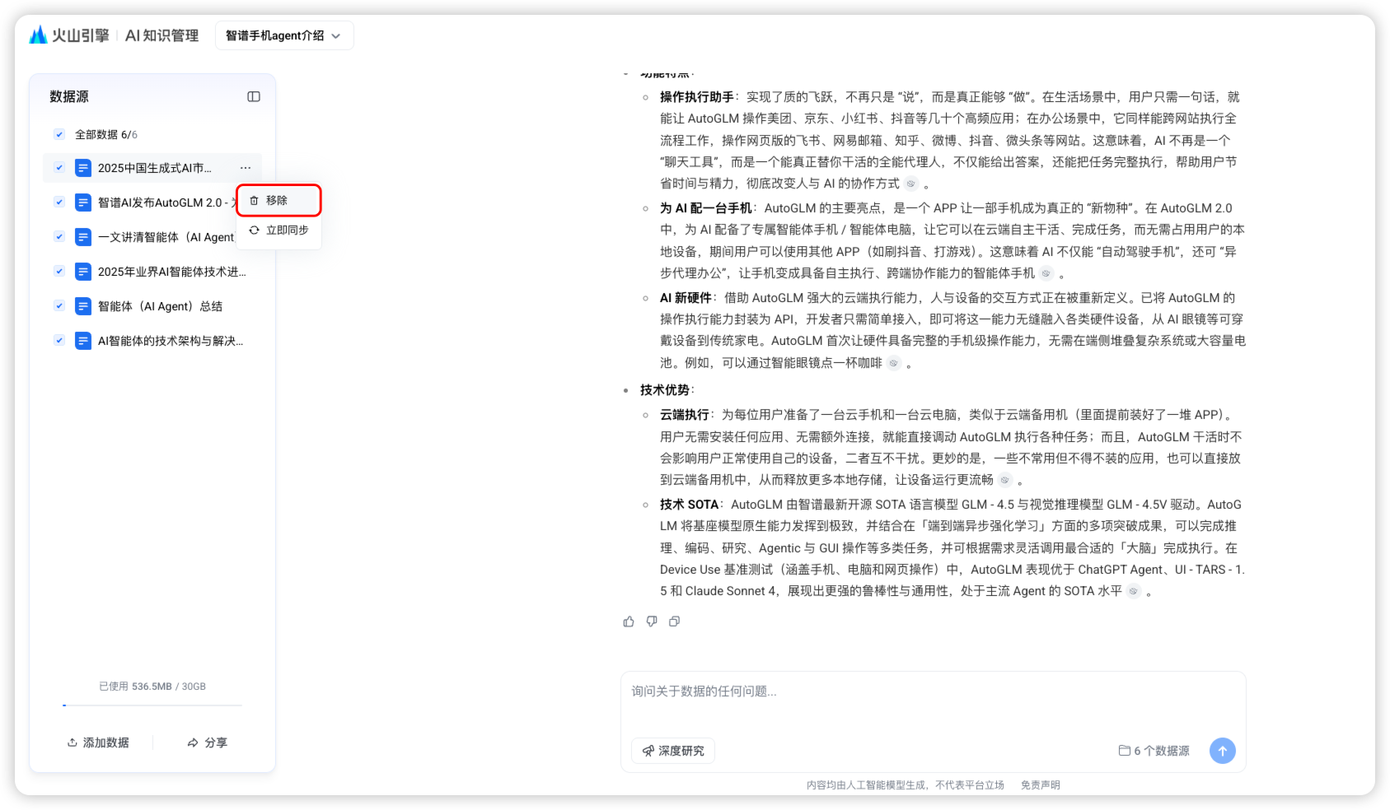Viewport: 1390px width, 810px height.
Task: Toggle the 全部数据 checkbox
Action: [x=59, y=134]
